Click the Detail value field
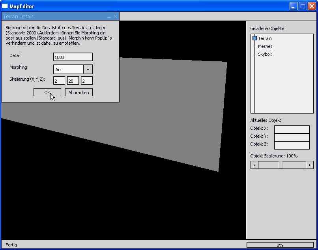The height and width of the screenshot is (250, 318). tap(73, 57)
